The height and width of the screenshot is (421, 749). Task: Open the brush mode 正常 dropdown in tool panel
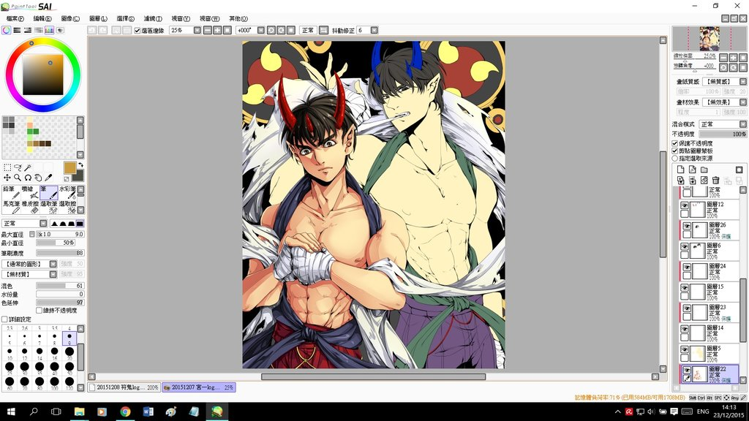pos(43,224)
